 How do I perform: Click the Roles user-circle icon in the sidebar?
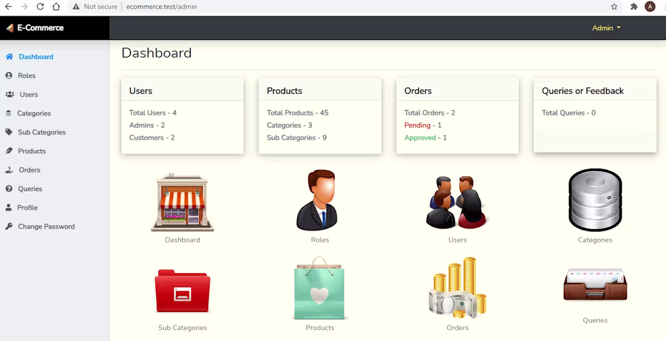tap(9, 76)
